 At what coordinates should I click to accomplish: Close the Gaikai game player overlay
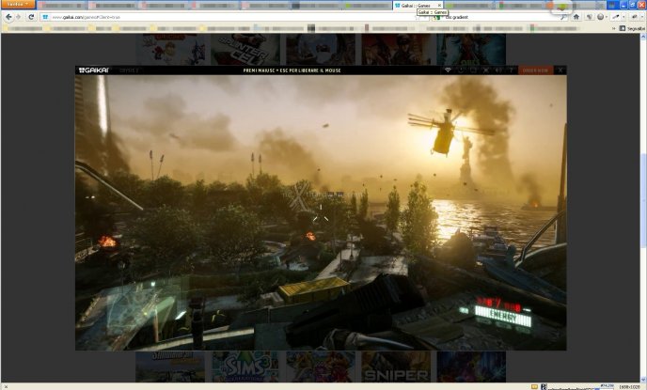pos(560,70)
